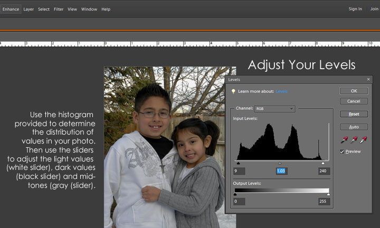Select the black point eyedropper

click(x=344, y=140)
